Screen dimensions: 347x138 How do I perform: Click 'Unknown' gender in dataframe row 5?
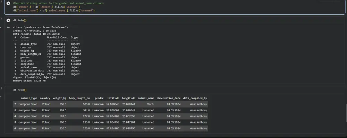tap(98, 122)
